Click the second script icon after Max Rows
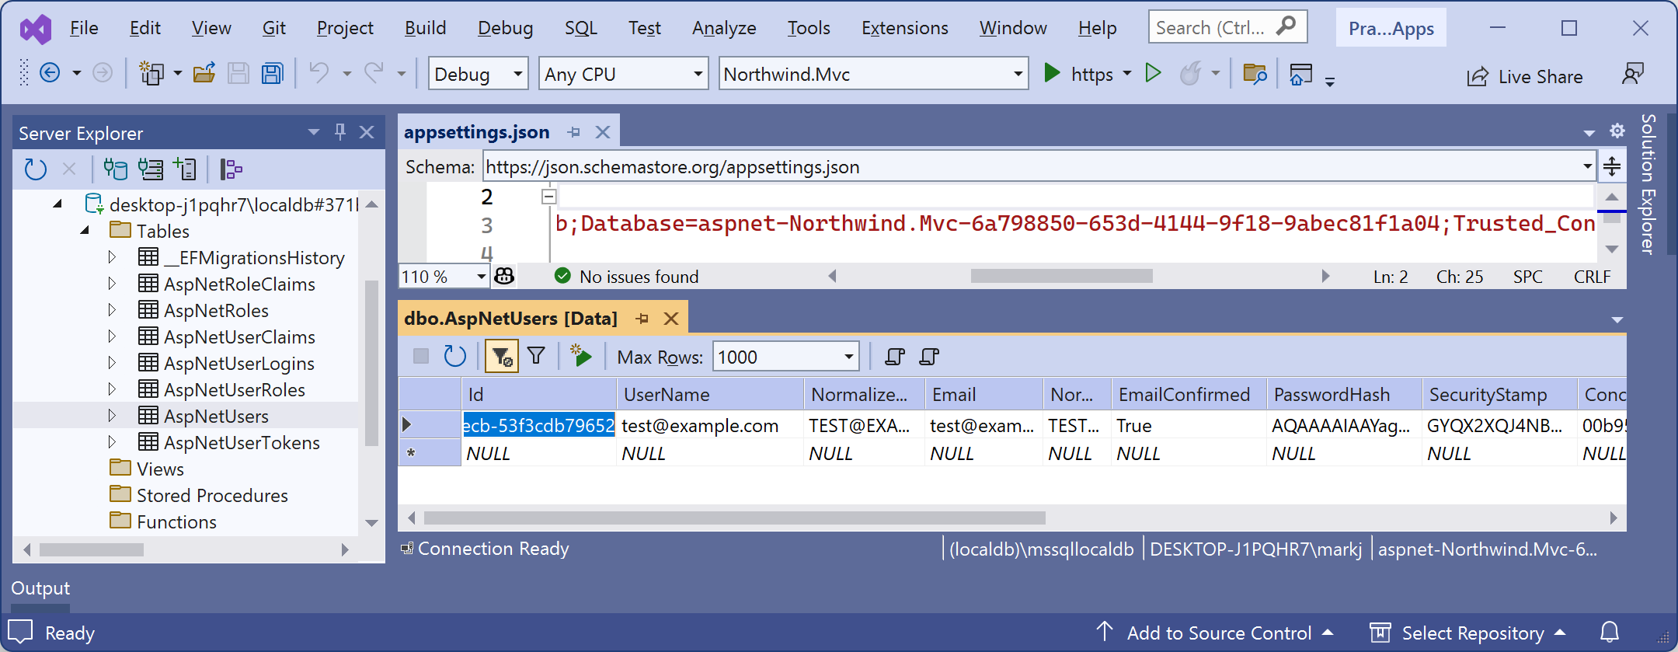The width and height of the screenshot is (1678, 652). tap(929, 357)
